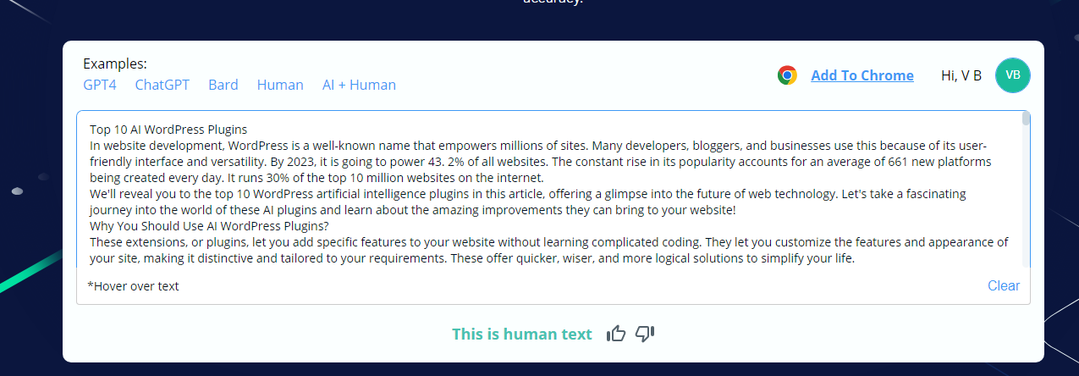Load the Bard example text
The image size is (1079, 376).
223,85
